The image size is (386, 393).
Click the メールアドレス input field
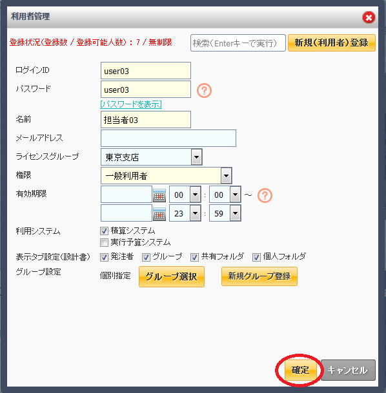pyautogui.click(x=168, y=138)
